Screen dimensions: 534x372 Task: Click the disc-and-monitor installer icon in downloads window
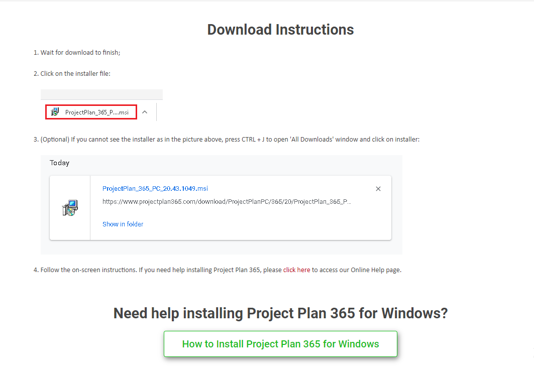tap(69, 207)
